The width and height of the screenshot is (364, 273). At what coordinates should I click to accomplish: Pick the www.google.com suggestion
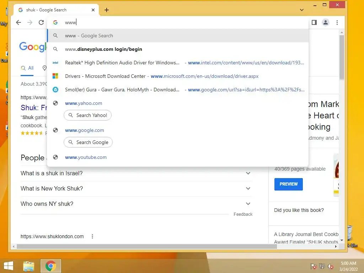[x=178, y=130]
